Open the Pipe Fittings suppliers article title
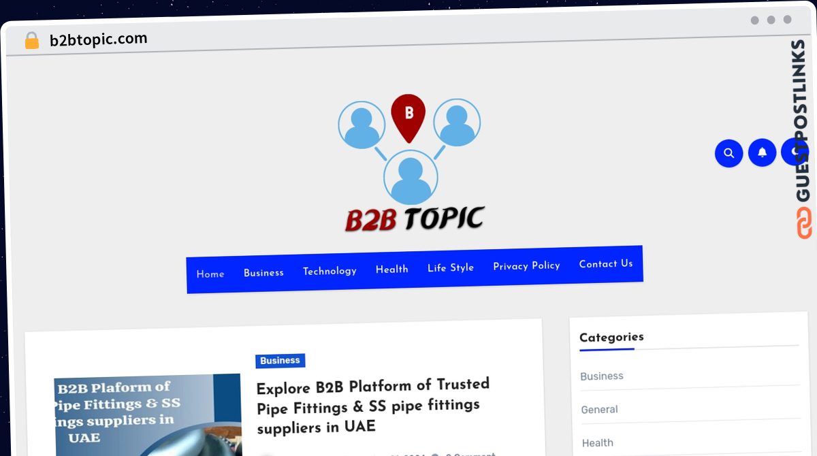 pos(373,406)
